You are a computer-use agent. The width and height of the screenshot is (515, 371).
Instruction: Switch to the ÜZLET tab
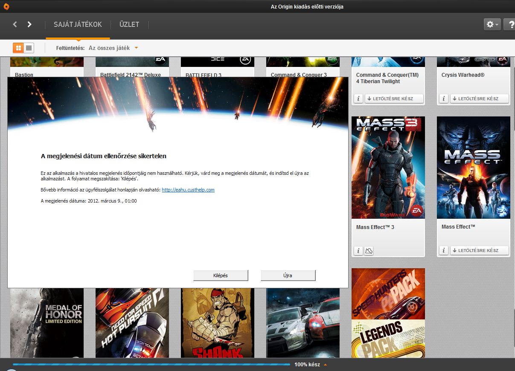(x=129, y=25)
